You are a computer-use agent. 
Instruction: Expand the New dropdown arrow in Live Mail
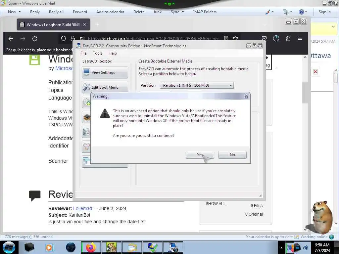20,12
